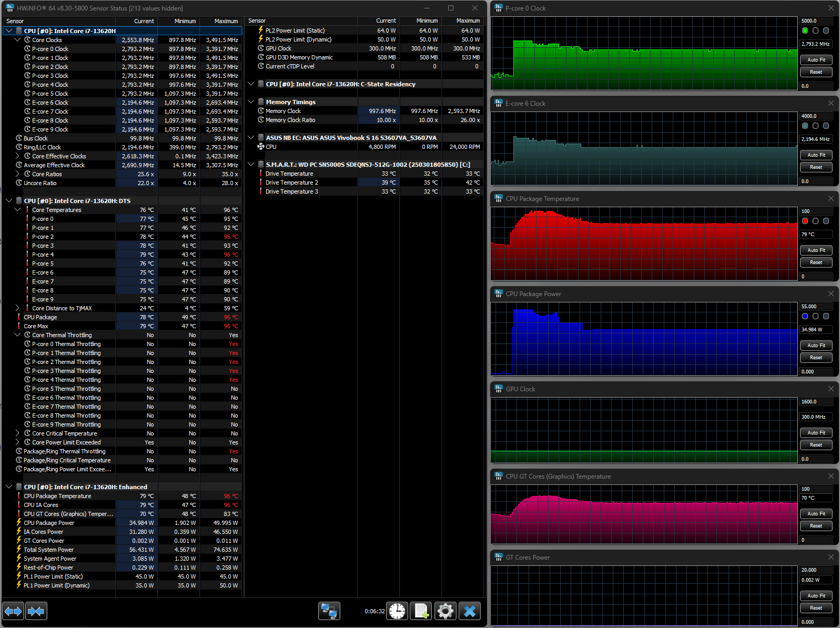Click the green color swatch in P-core 0 Clock
Image resolution: width=840 pixels, height=628 pixels.
(x=805, y=31)
